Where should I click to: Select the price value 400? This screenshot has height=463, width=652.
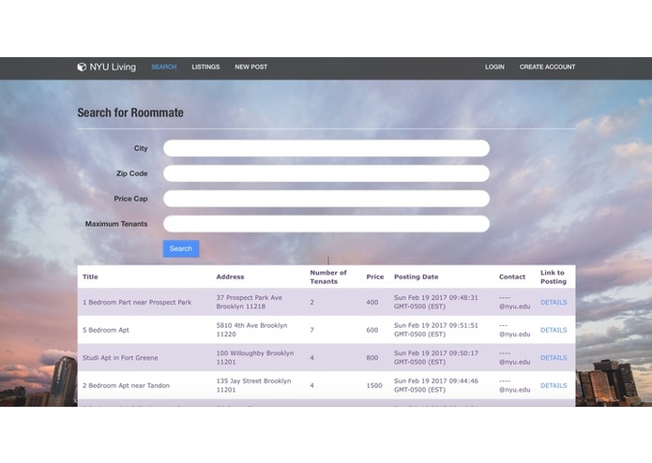point(372,303)
